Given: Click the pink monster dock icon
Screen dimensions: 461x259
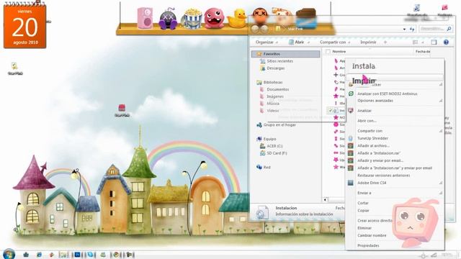Looking at the screenshot, I should coord(214,18).
